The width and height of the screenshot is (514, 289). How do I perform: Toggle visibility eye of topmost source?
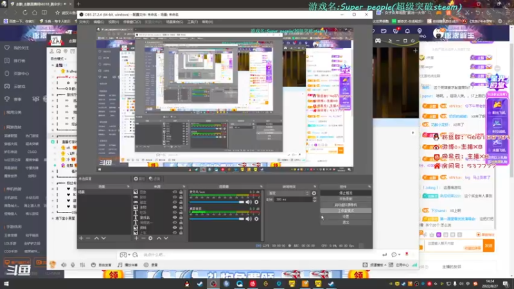pos(175,192)
